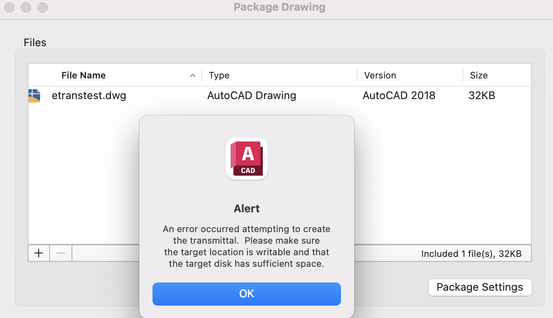Viewport: 553px width, 318px height.
Task: Click the AutoCAD icon in the alert
Action: click(247, 159)
